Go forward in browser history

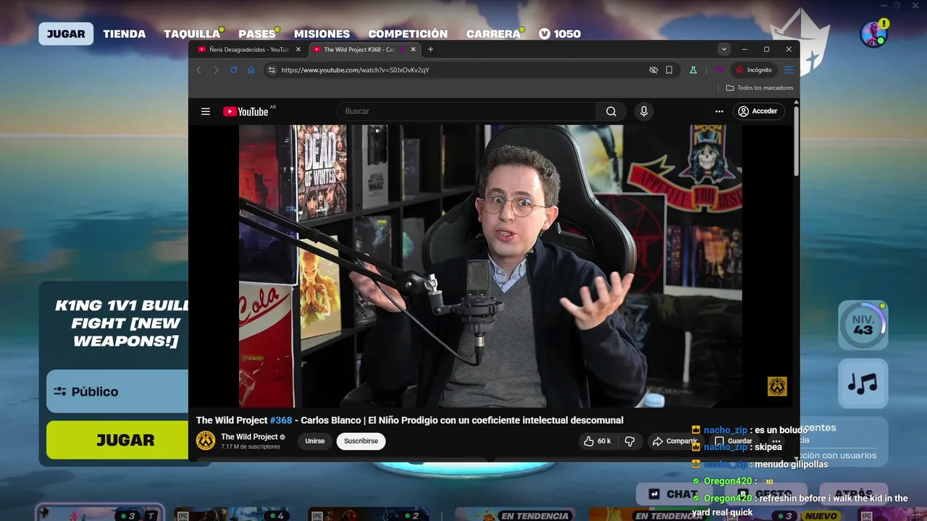point(216,70)
